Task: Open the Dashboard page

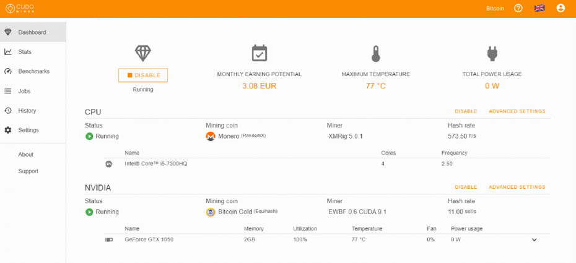Action: [x=33, y=32]
